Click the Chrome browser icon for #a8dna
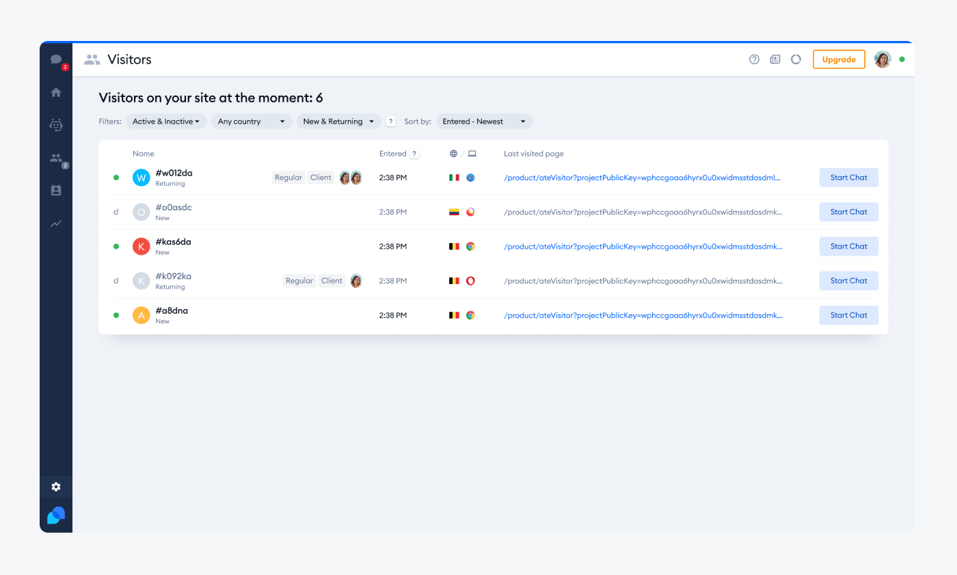Viewport: 957px width, 575px height. tap(470, 315)
